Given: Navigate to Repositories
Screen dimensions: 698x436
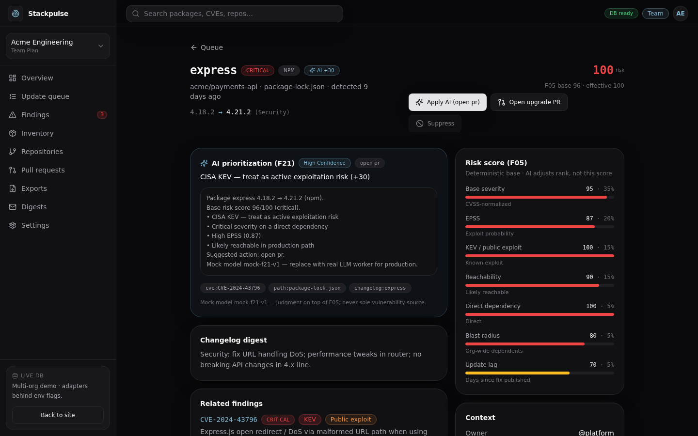Looking at the screenshot, I should tap(58, 152).
